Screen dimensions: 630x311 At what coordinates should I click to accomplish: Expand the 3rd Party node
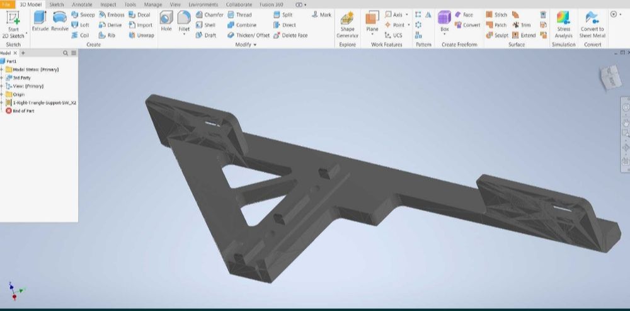(2, 78)
